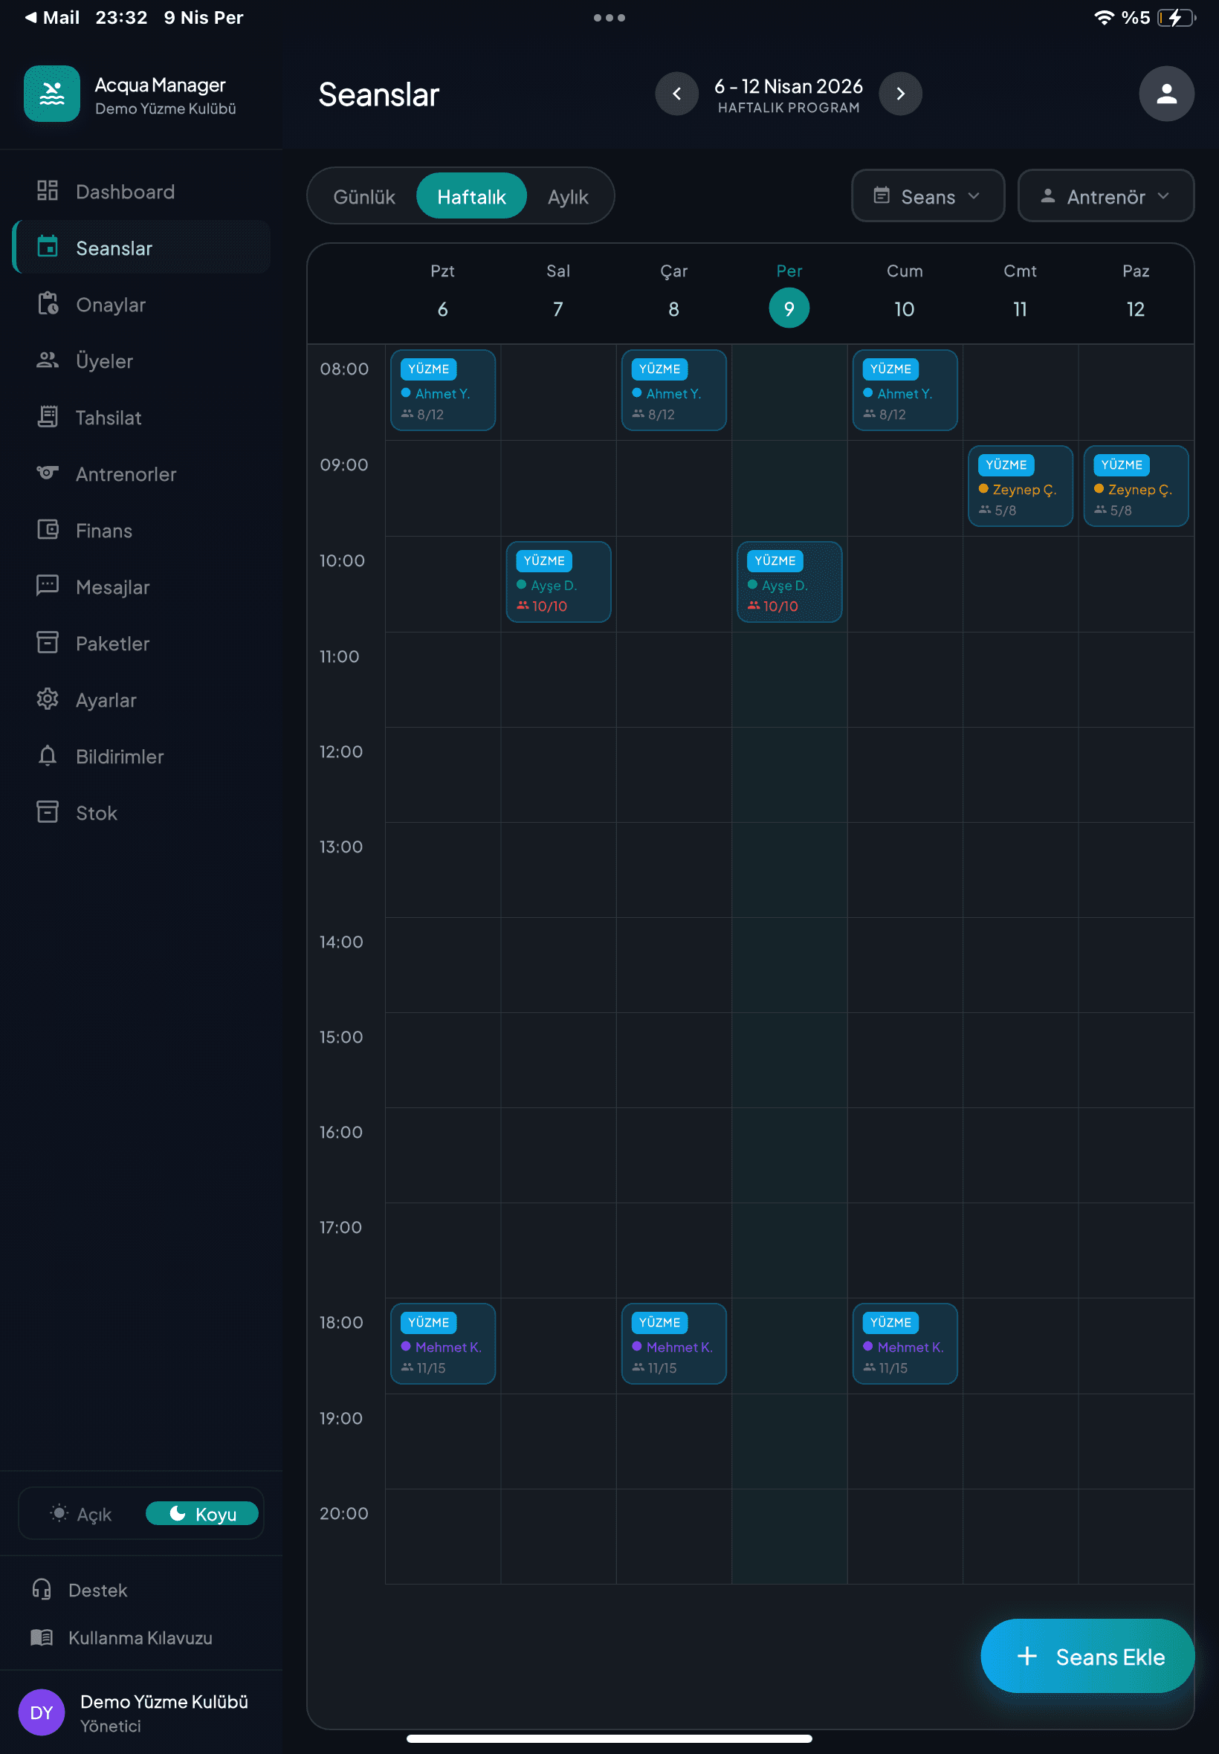
Task: Select Aylık view tab
Action: pos(569,197)
